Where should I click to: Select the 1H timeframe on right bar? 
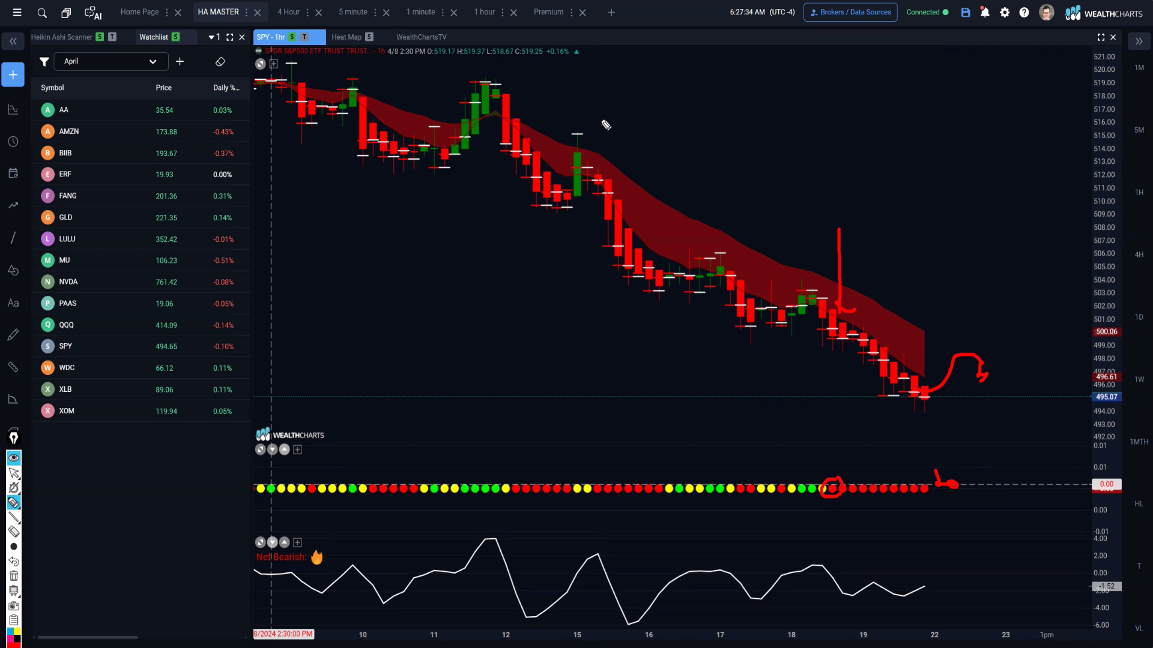click(x=1139, y=193)
